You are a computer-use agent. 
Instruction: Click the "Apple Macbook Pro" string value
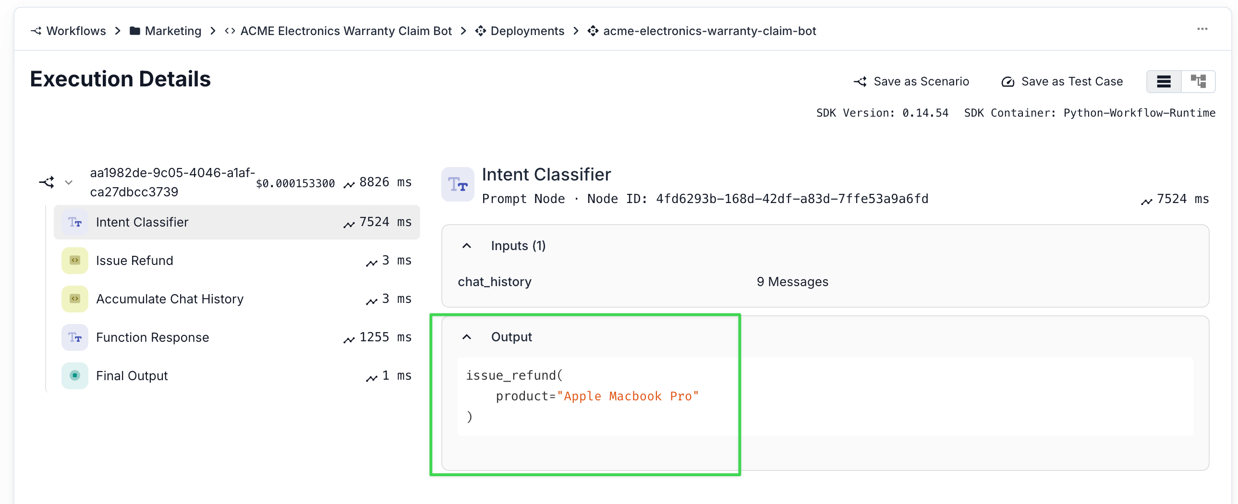tap(627, 396)
